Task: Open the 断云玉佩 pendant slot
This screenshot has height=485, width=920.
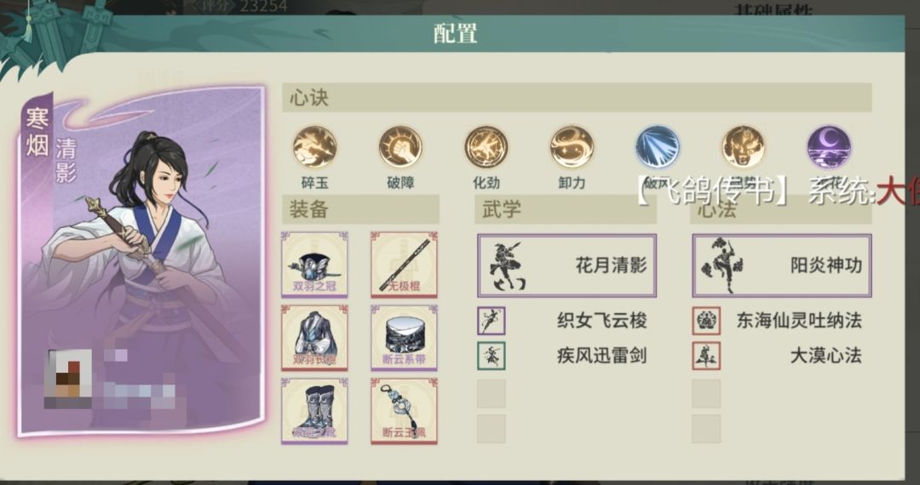Action: pyautogui.click(x=405, y=411)
